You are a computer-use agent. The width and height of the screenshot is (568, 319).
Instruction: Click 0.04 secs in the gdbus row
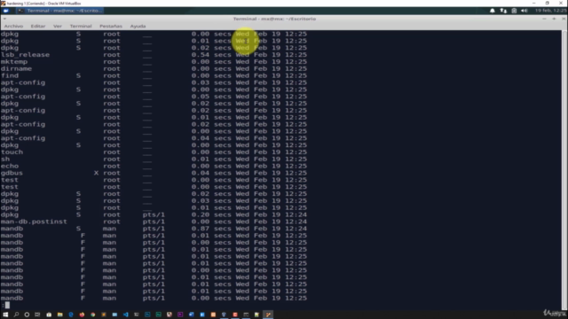pyautogui.click(x=211, y=173)
